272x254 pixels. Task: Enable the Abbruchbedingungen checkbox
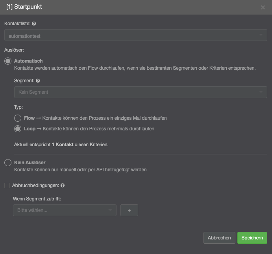pyautogui.click(x=7, y=185)
